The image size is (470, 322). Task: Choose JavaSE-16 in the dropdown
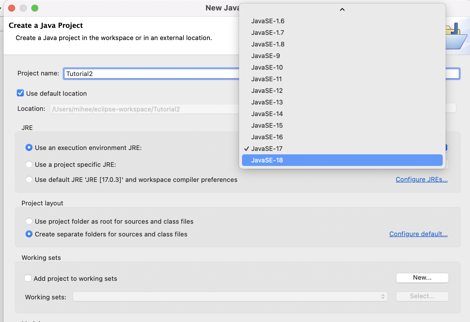tap(342, 137)
